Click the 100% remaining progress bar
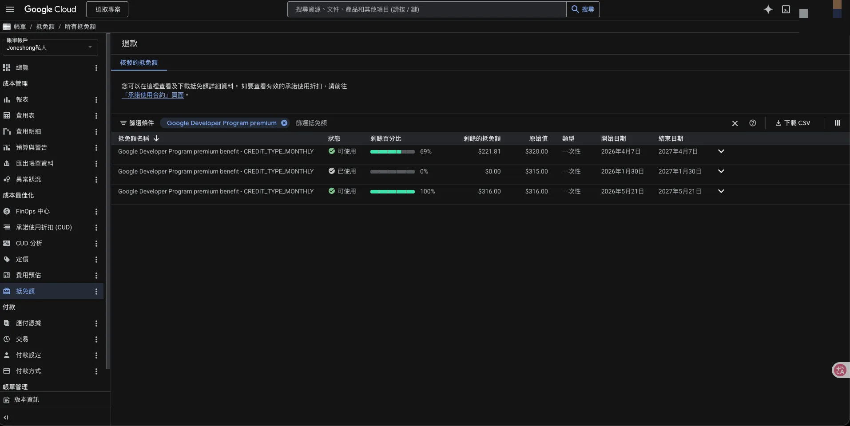The height and width of the screenshot is (426, 850). click(393, 192)
